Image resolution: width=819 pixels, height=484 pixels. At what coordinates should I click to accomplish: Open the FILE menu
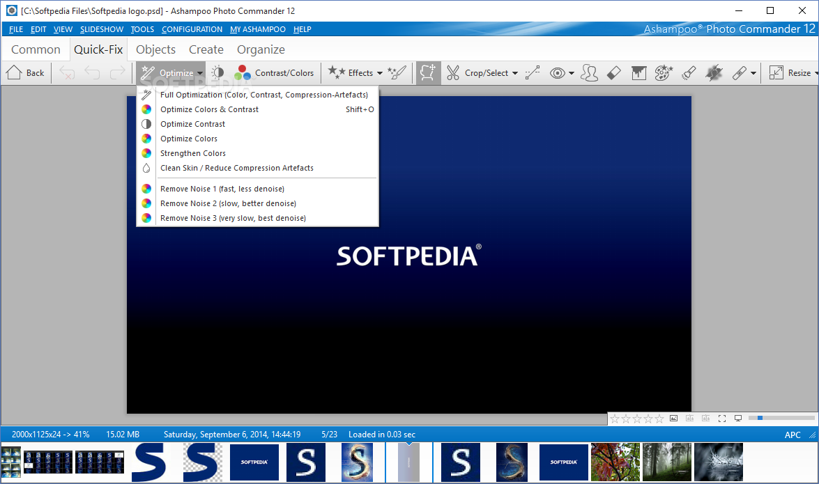click(15, 29)
